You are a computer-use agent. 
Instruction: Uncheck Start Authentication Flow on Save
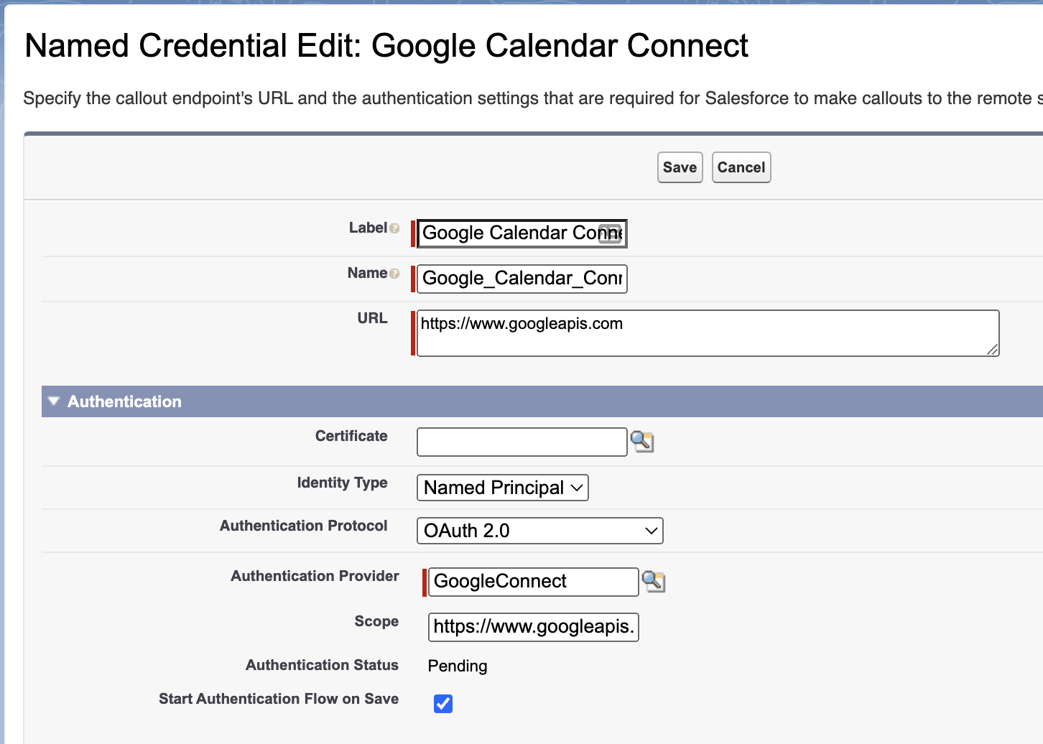point(442,704)
